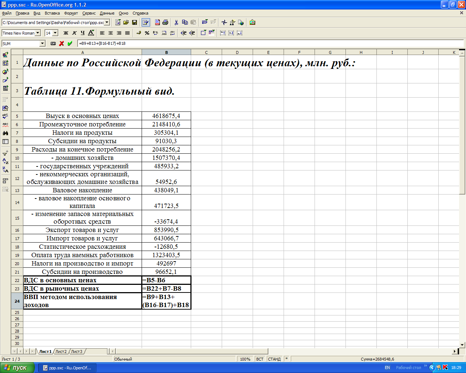Image resolution: width=466 pixels, height=373 pixels.
Task: Select cell B22 containing =B5-B6
Action: (x=166, y=280)
